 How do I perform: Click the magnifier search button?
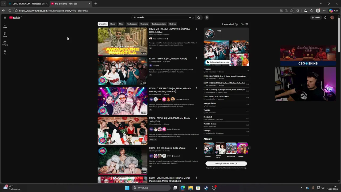[198, 18]
